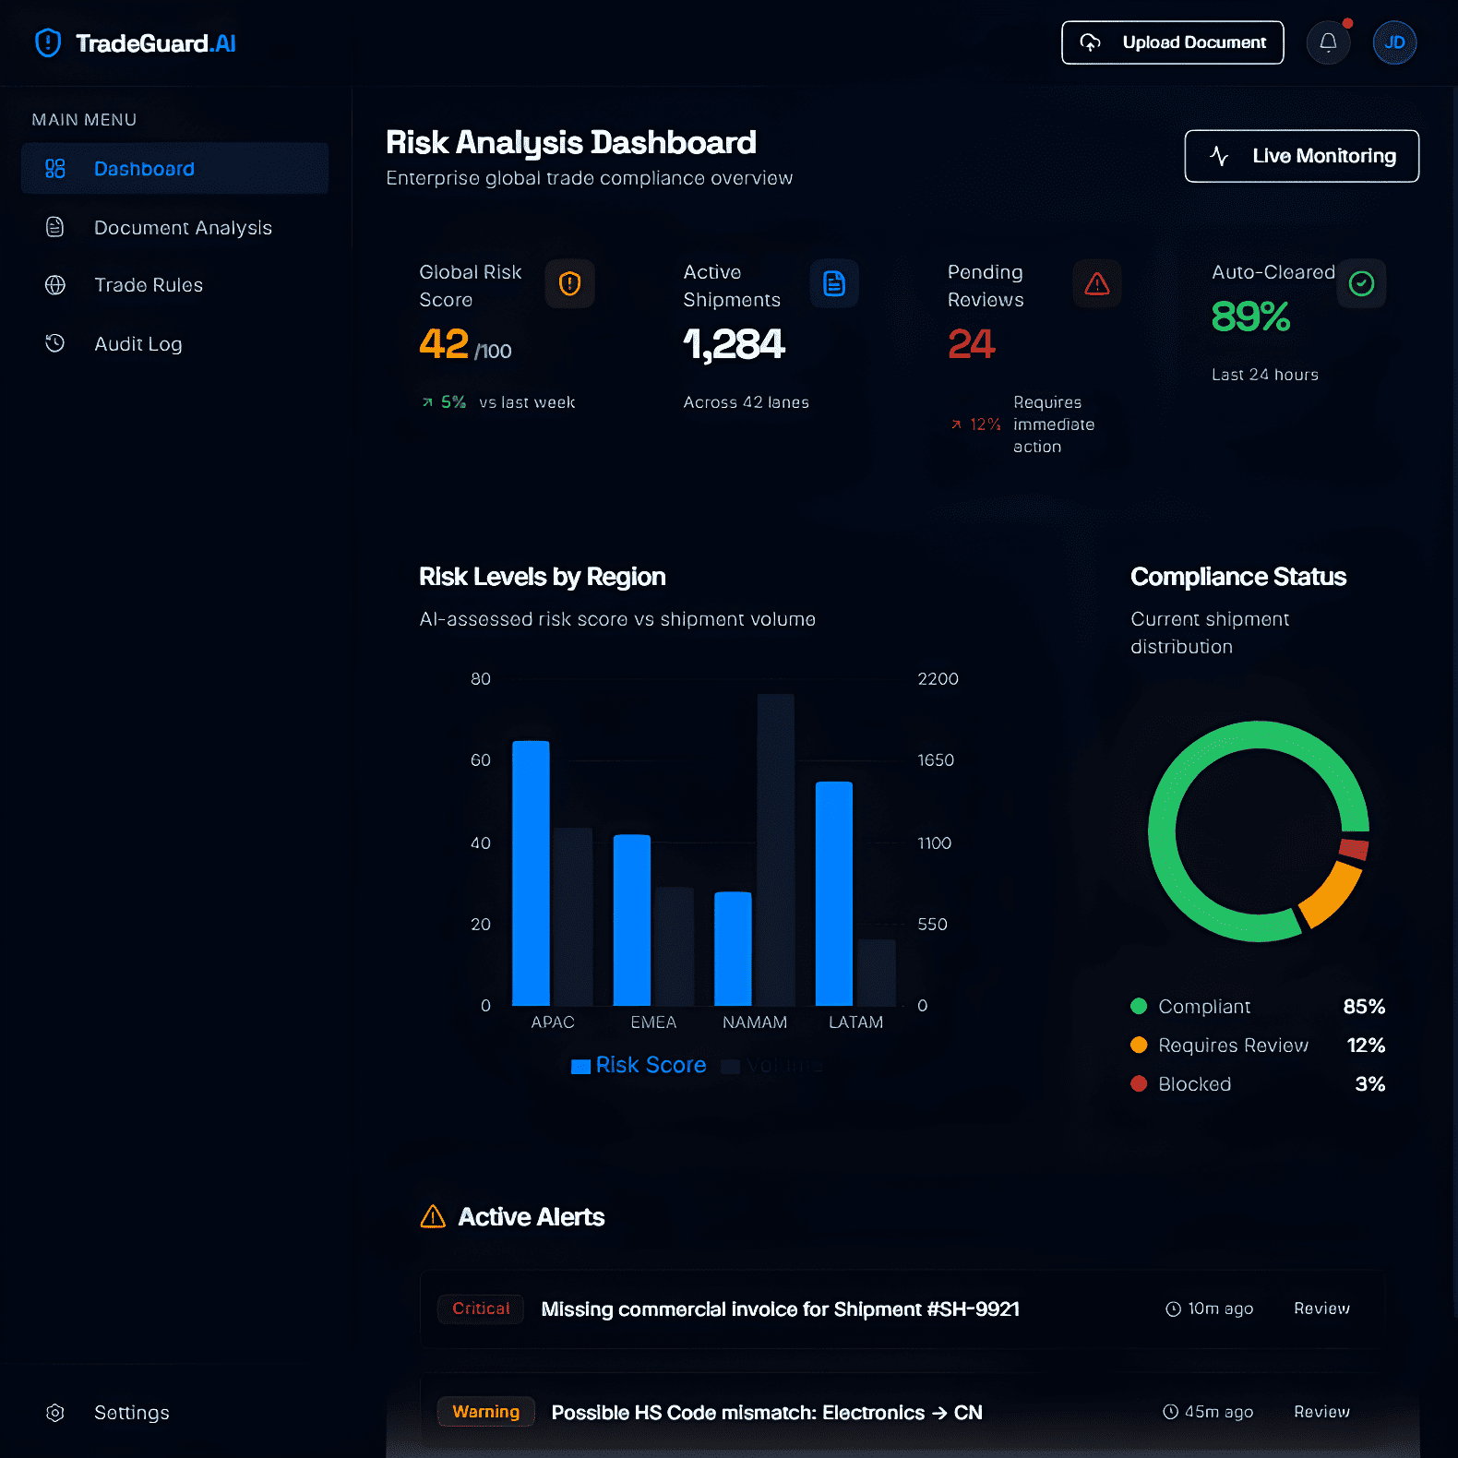
Task: Click the Pending Reviews warning triangle icon
Action: [1096, 283]
